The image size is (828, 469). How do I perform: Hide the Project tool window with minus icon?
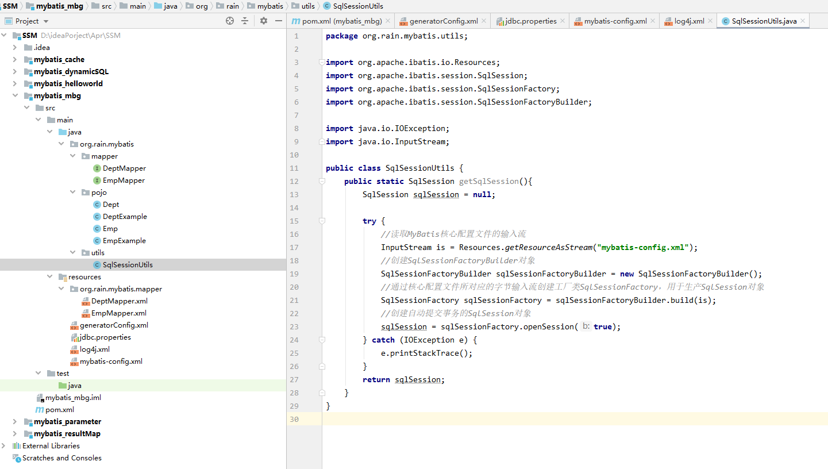pyautogui.click(x=279, y=21)
